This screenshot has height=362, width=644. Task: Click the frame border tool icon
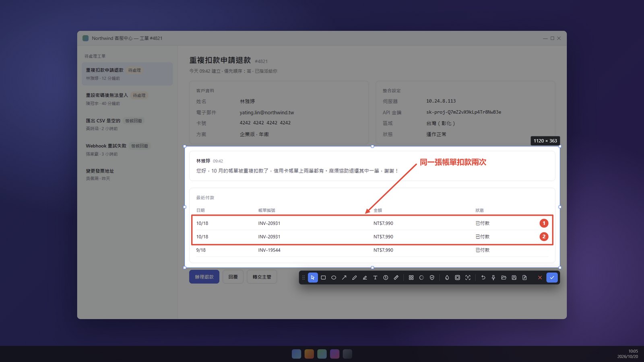tap(457, 278)
